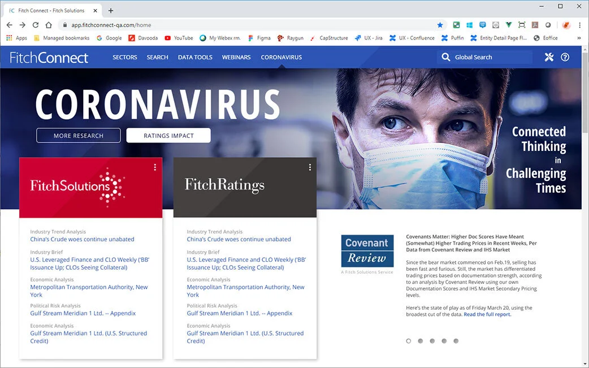Click the FitchRatings dark card header
The width and height of the screenshot is (589, 368).
pyautogui.click(x=245, y=187)
